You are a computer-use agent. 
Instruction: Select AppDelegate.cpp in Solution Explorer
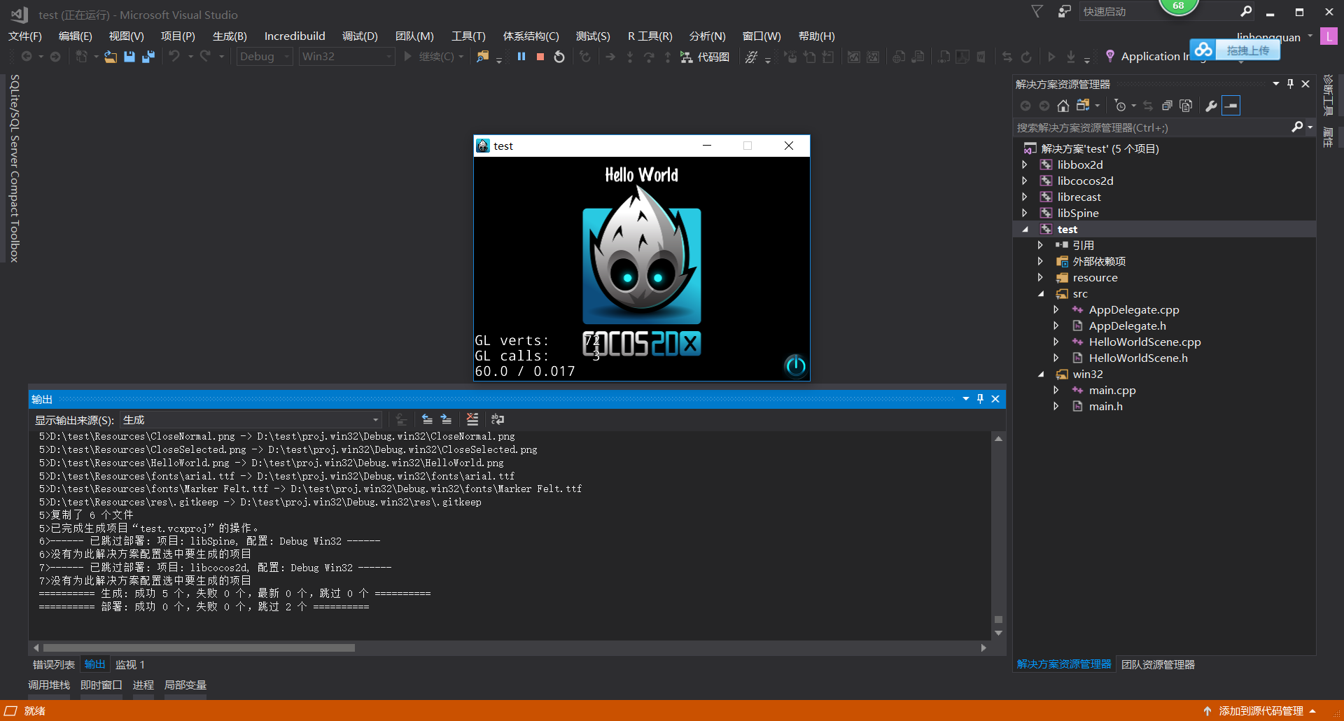tap(1134, 309)
